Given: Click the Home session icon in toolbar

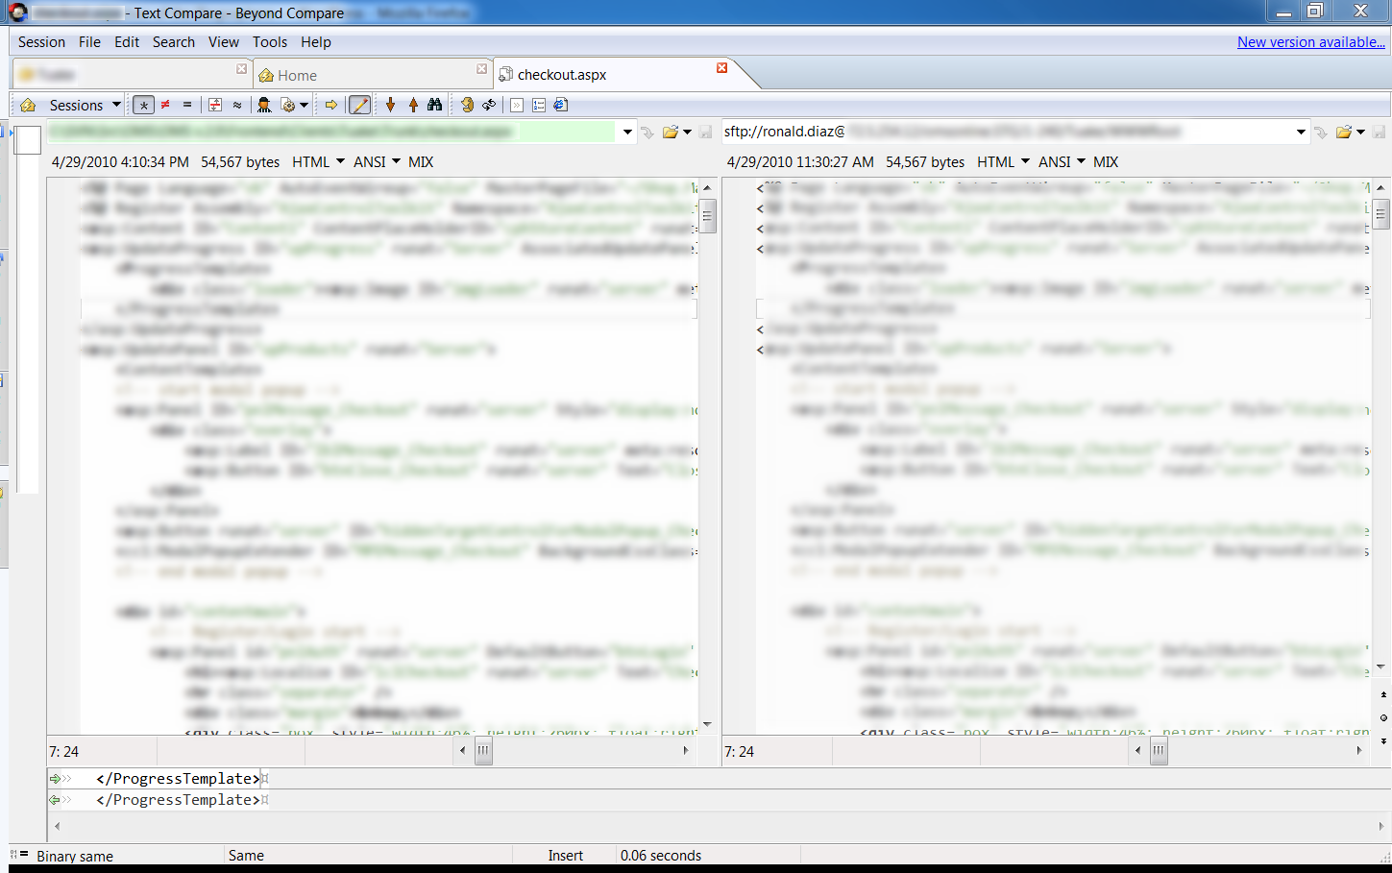Looking at the screenshot, I should (x=28, y=105).
